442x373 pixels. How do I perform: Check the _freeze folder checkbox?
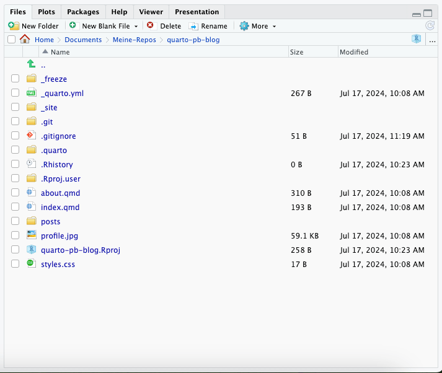[15, 79]
